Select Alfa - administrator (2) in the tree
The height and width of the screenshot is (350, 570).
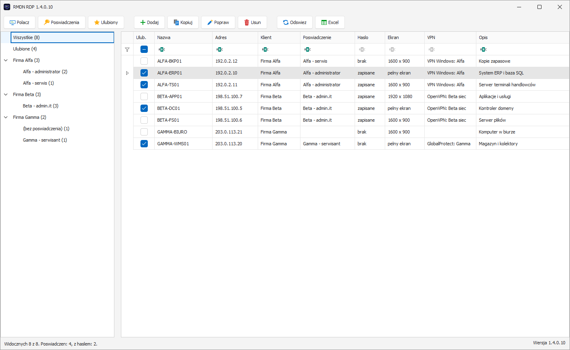pyautogui.click(x=45, y=72)
